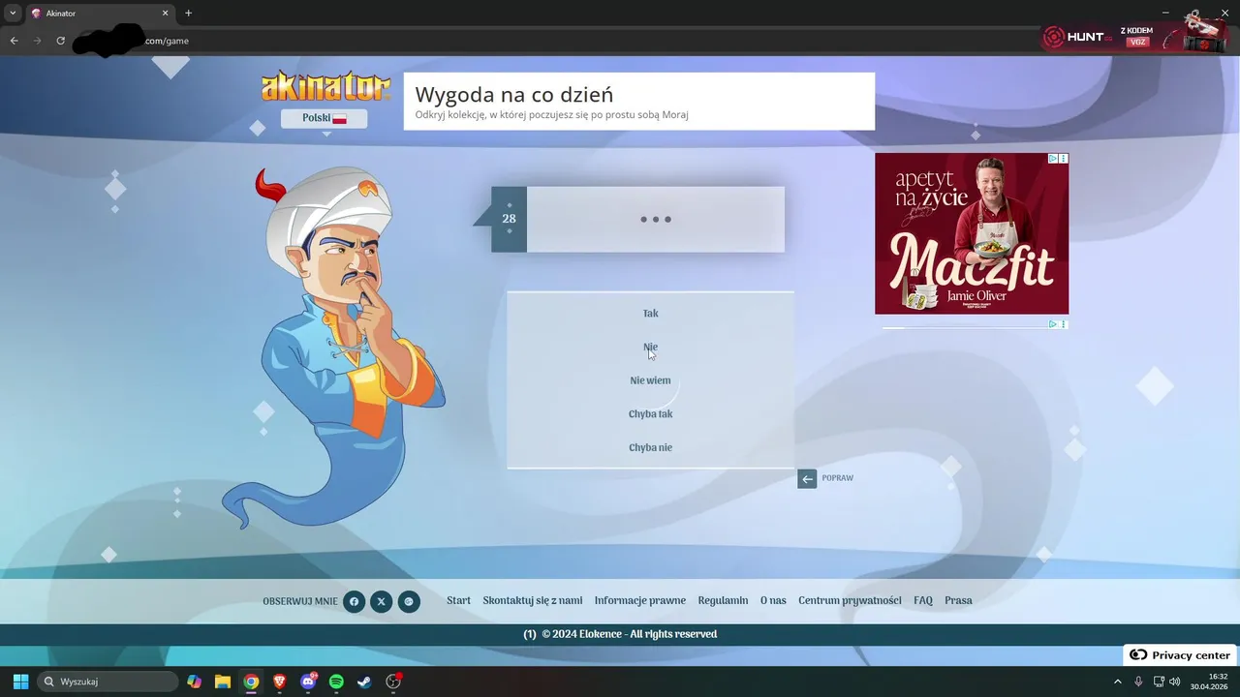Open File Explorer from the taskbar
Image resolution: width=1240 pixels, height=697 pixels.
pyautogui.click(x=223, y=682)
